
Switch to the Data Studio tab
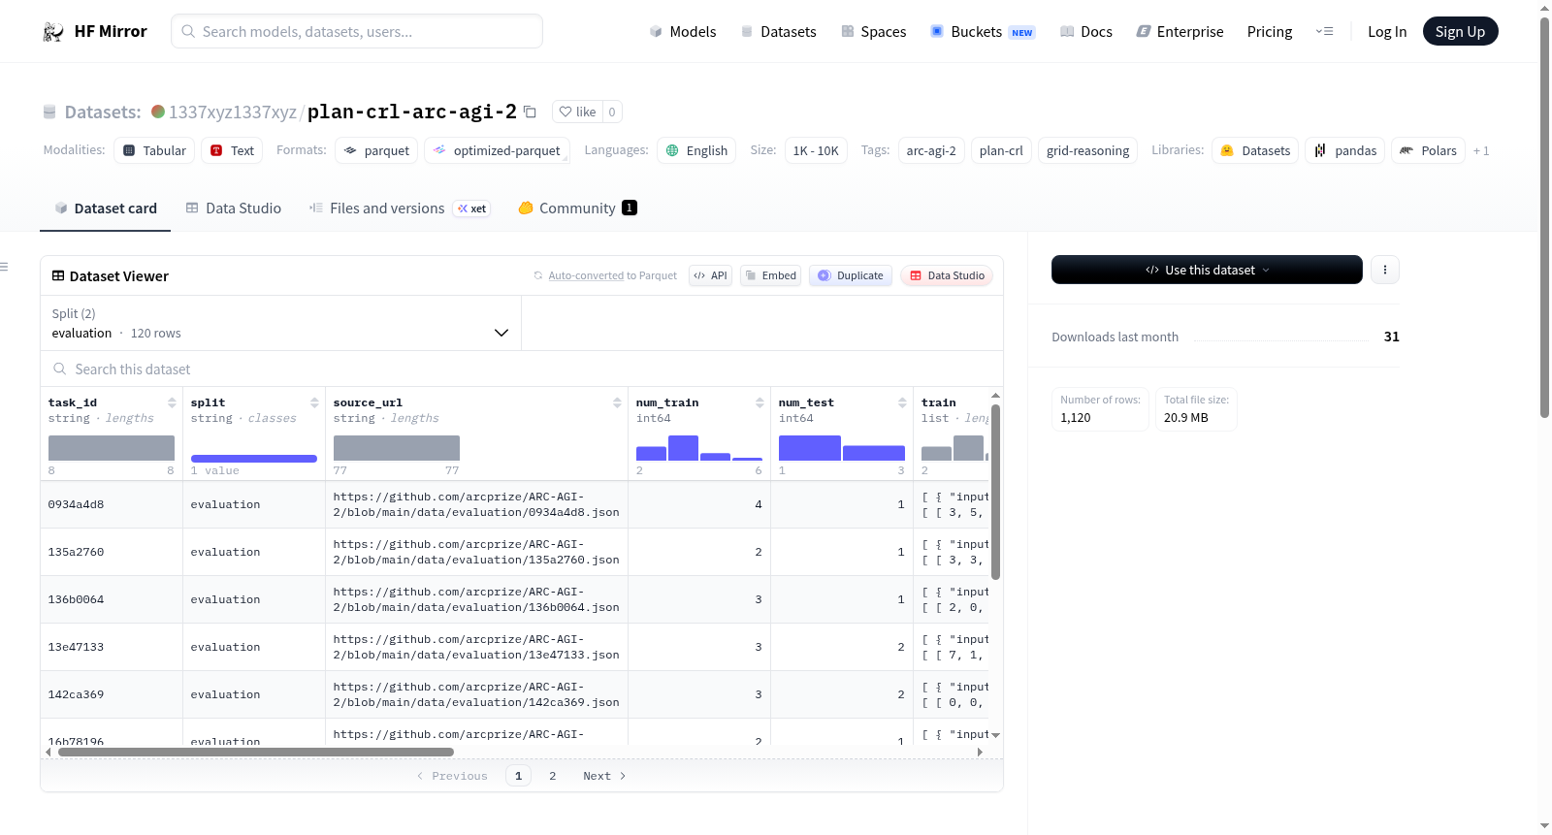pyautogui.click(x=234, y=208)
